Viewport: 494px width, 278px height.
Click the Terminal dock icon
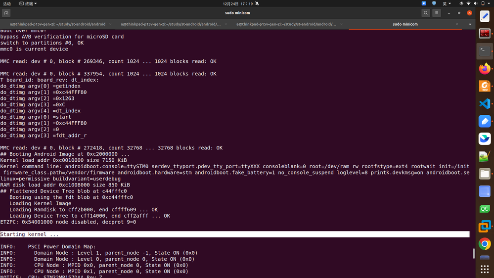(x=485, y=51)
